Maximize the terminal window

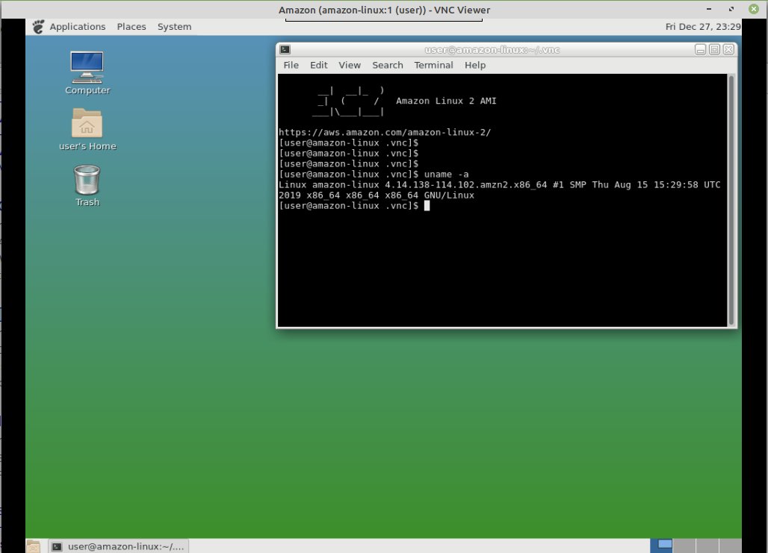coord(715,49)
